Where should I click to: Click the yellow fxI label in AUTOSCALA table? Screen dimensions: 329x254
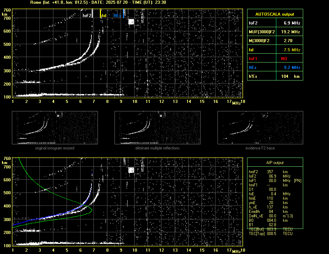pyautogui.click(x=251, y=50)
